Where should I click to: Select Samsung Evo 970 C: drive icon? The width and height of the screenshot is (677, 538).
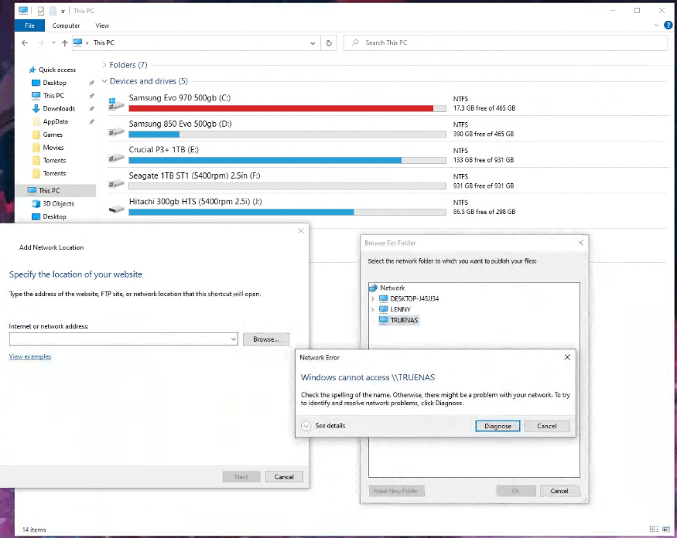click(x=116, y=104)
